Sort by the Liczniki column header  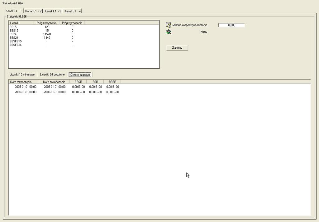pos(21,23)
